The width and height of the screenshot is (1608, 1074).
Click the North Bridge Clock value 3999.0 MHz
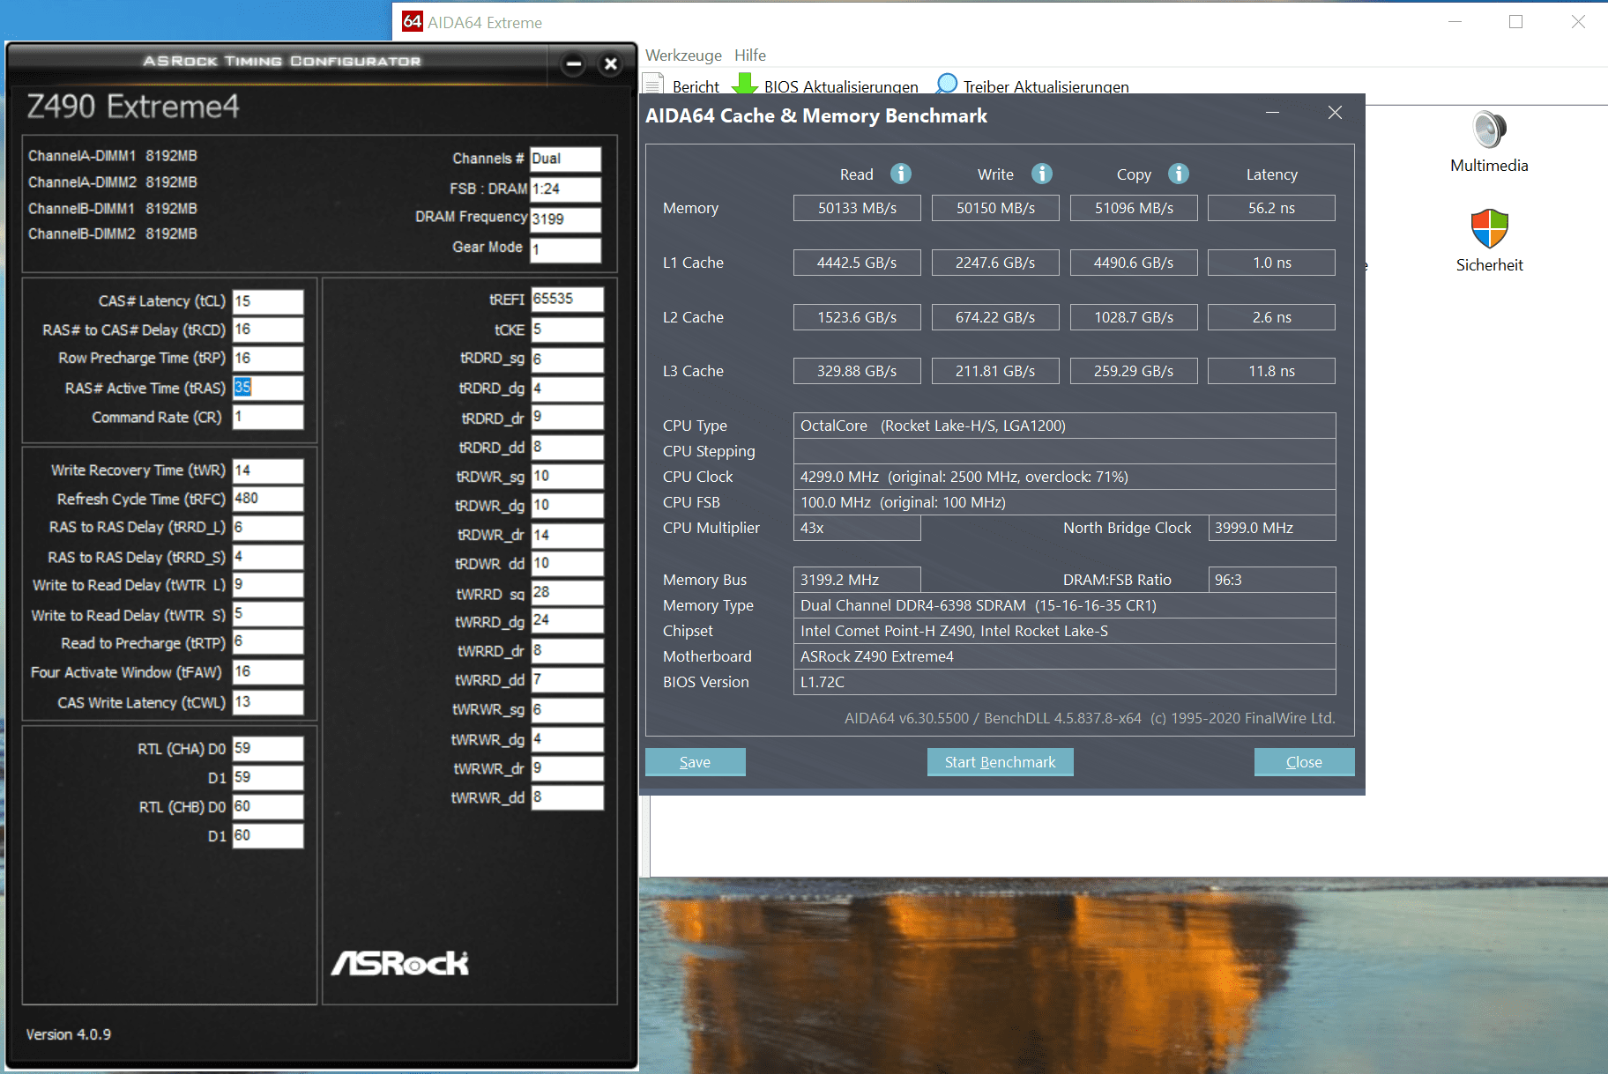1271,528
